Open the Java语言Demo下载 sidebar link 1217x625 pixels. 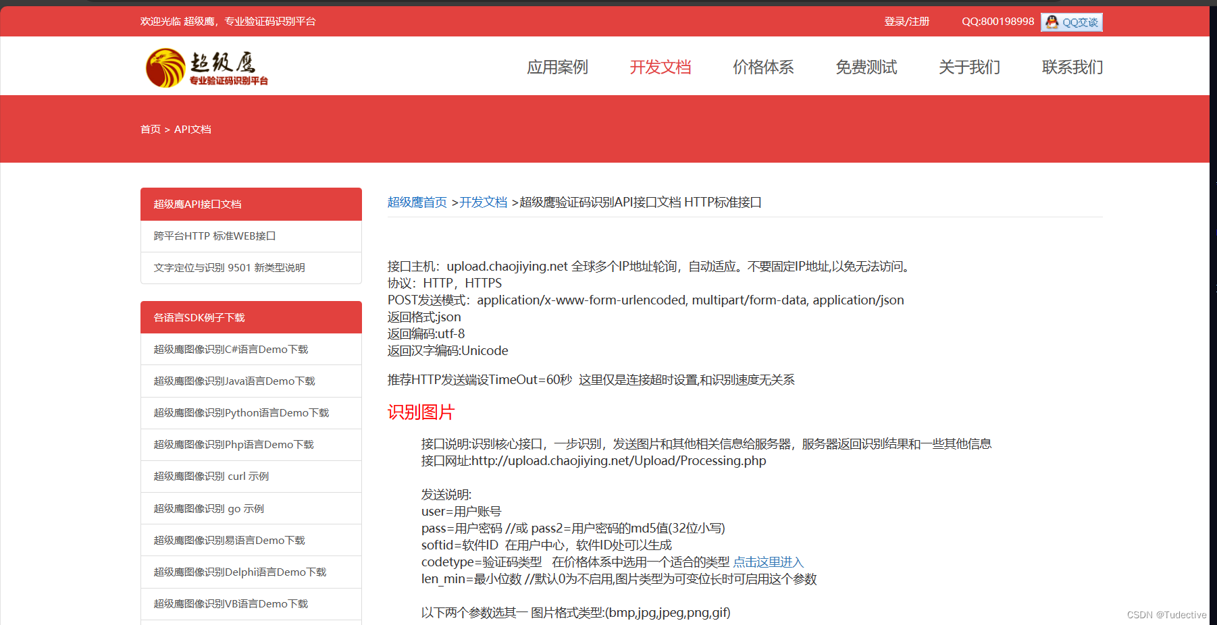[x=251, y=381]
